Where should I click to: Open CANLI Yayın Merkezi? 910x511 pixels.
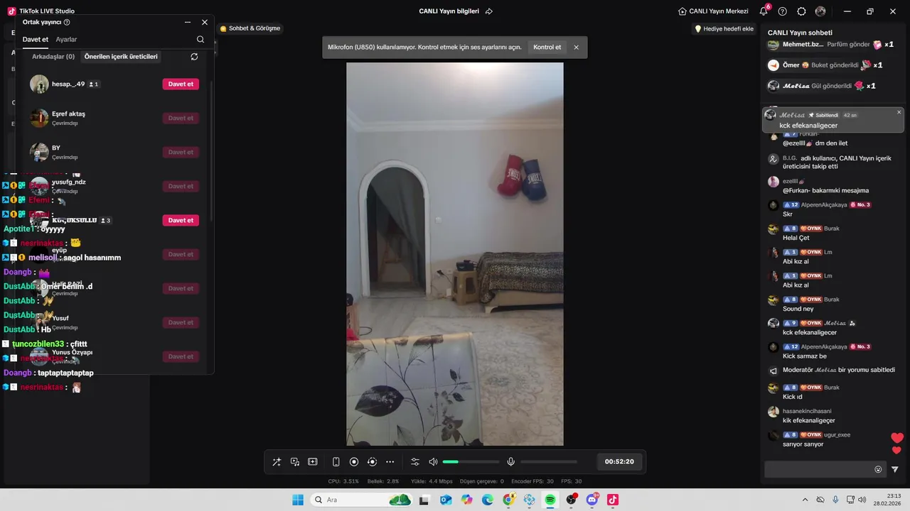click(x=713, y=11)
